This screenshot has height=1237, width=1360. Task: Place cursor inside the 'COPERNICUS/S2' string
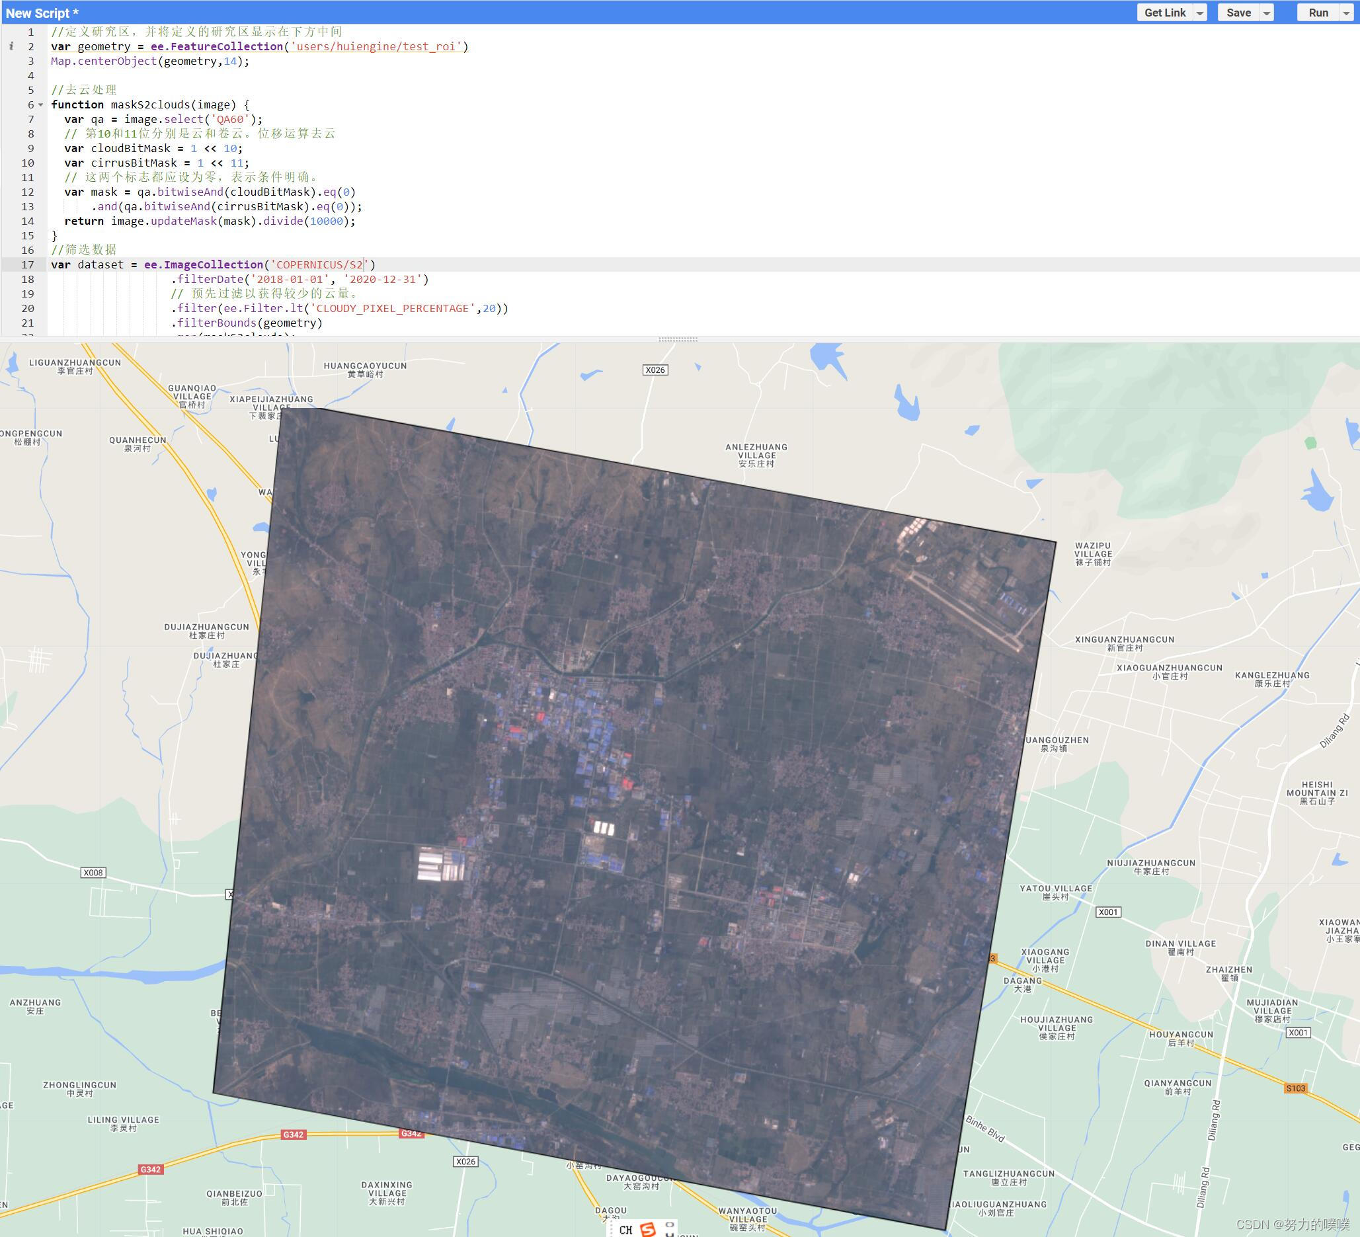tap(317, 264)
